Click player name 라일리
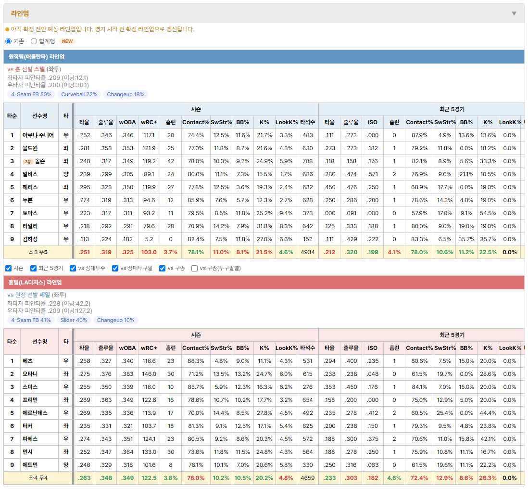The width and height of the screenshot is (528, 490). pyautogui.click(x=30, y=226)
